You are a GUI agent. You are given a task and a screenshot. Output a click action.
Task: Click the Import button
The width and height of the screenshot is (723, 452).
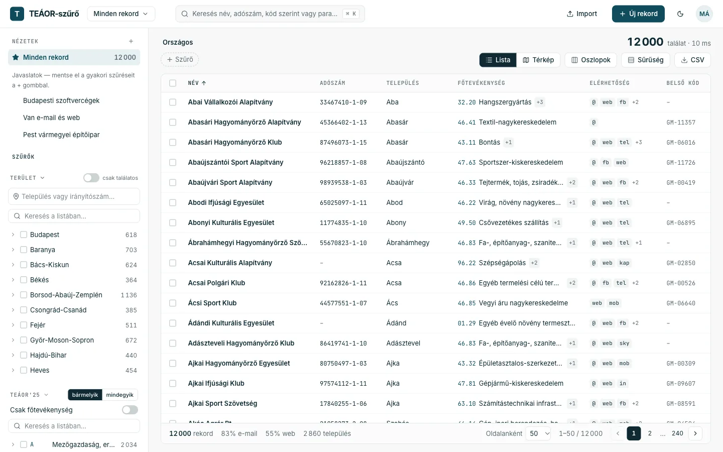[x=582, y=14]
